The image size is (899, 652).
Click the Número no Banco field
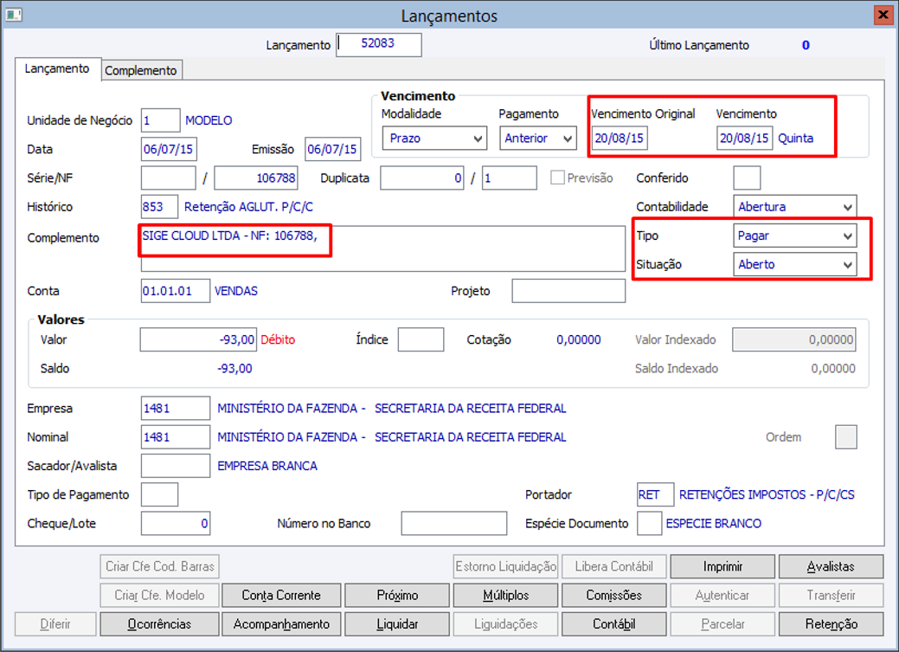click(454, 524)
